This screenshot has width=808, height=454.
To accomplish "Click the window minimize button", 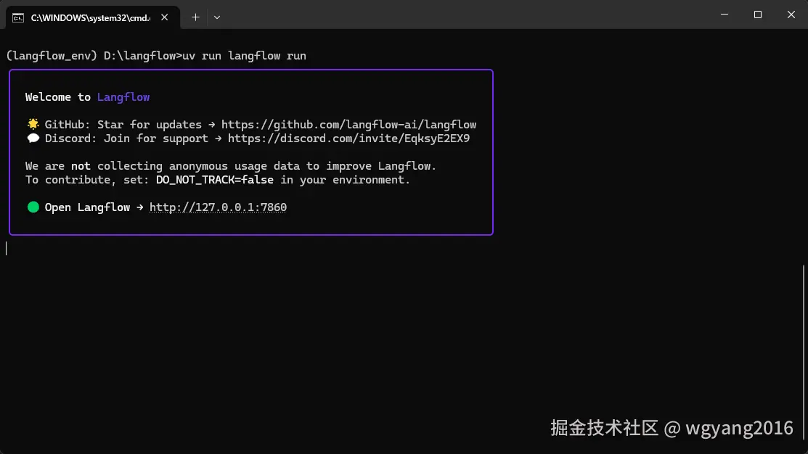I will tap(724, 15).
